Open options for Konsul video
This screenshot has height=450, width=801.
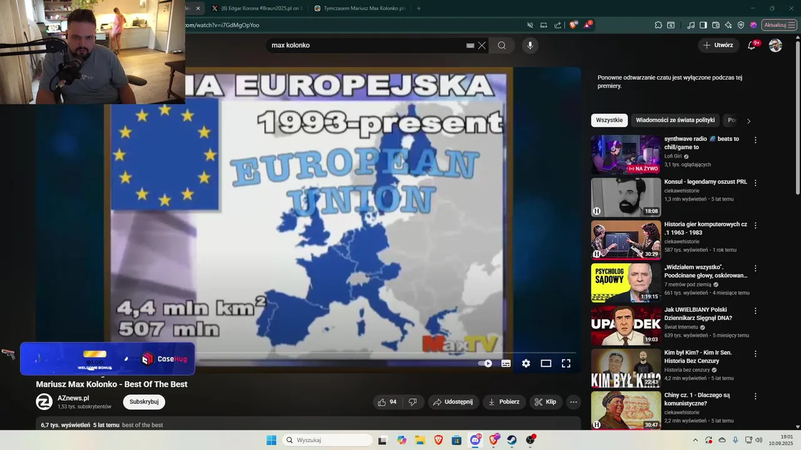click(x=755, y=183)
